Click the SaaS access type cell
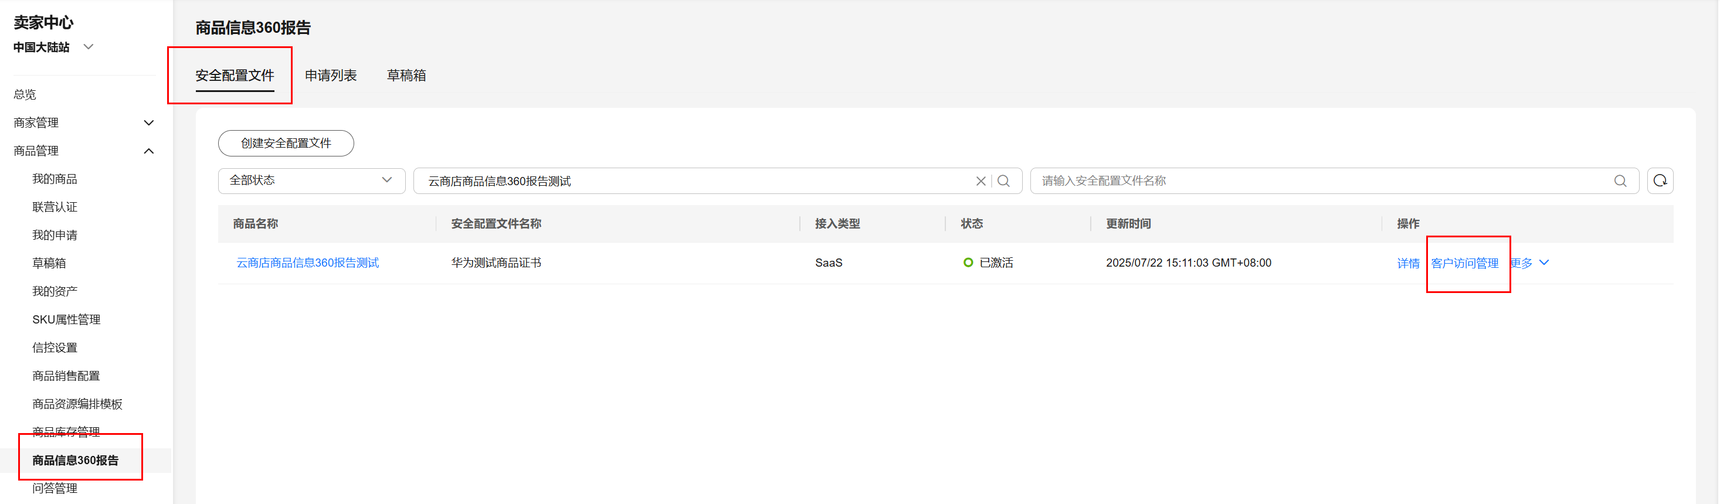The image size is (1720, 504). pos(829,263)
